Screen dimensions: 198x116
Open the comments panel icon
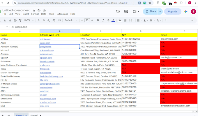126,11
